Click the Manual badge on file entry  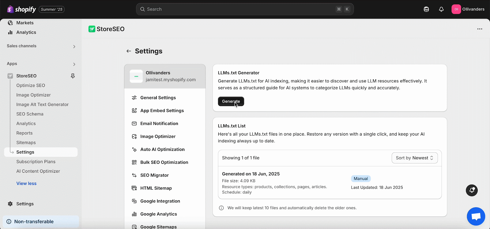(361, 178)
